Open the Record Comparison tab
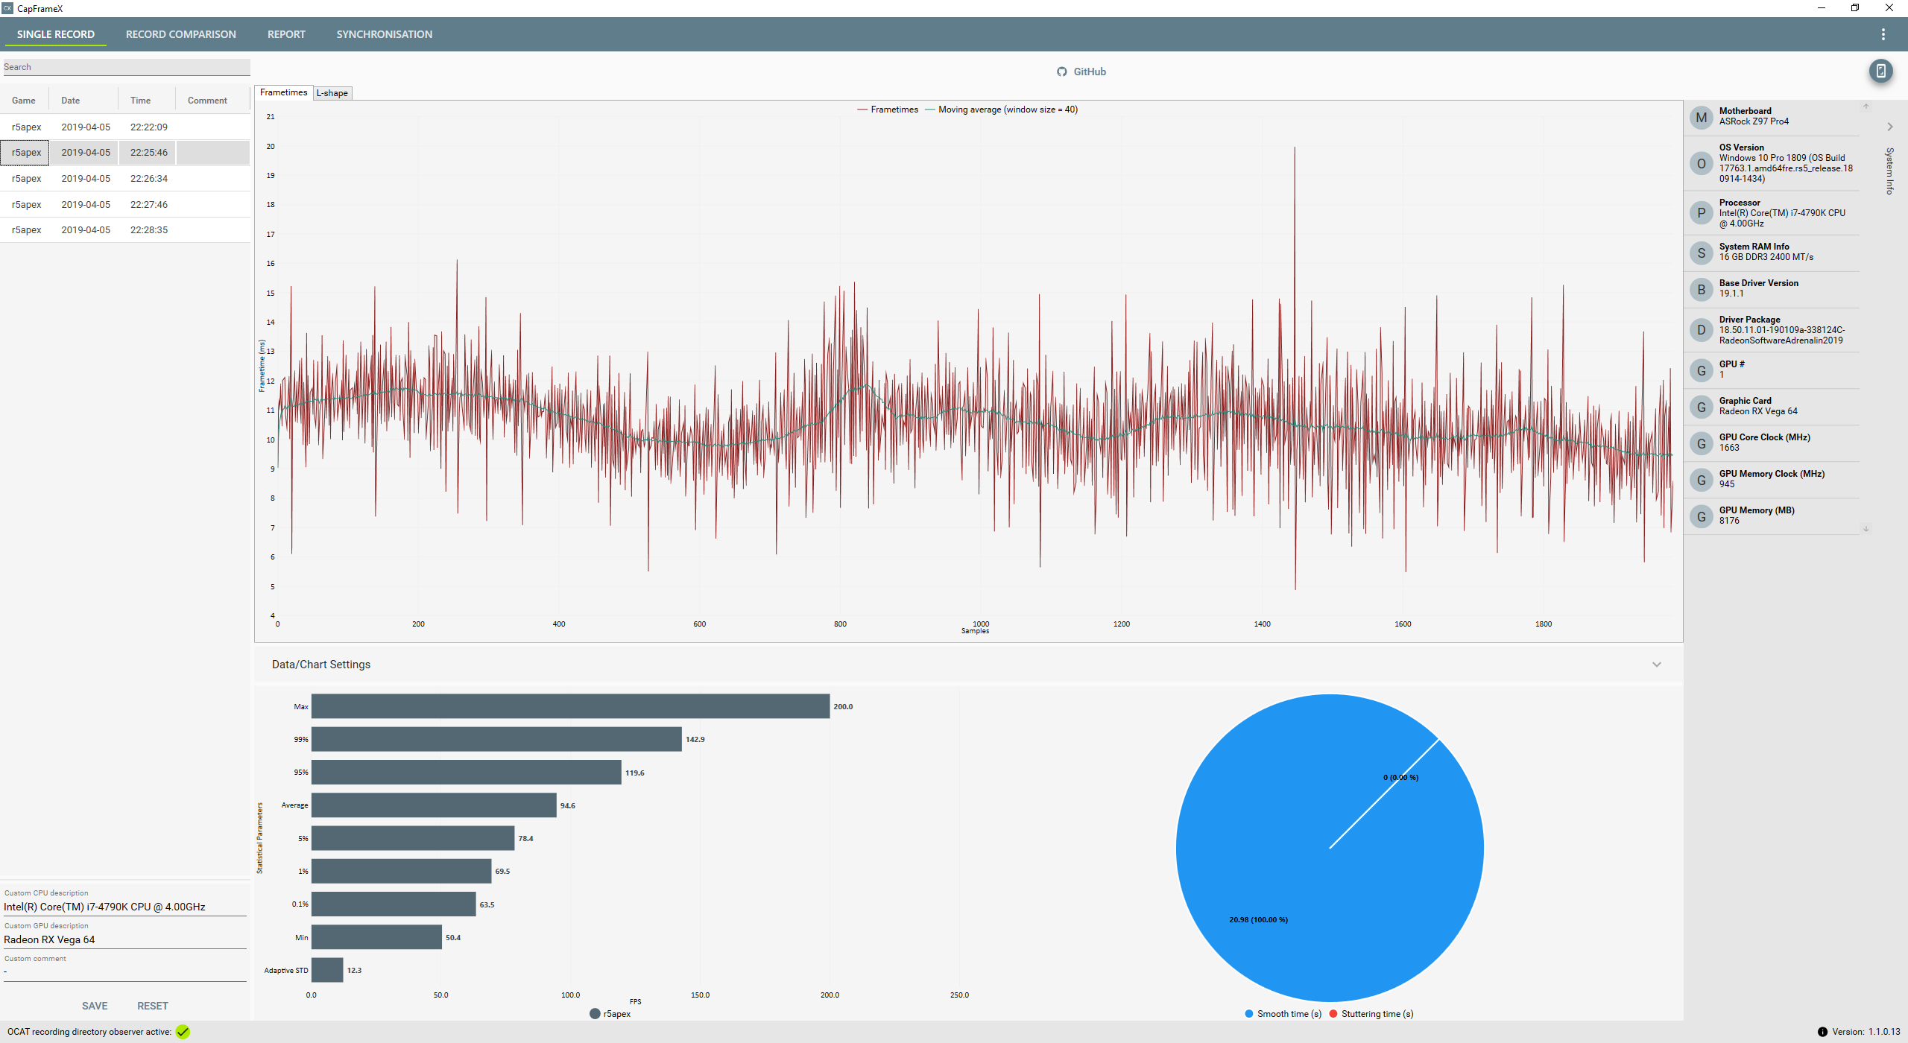 (x=180, y=34)
